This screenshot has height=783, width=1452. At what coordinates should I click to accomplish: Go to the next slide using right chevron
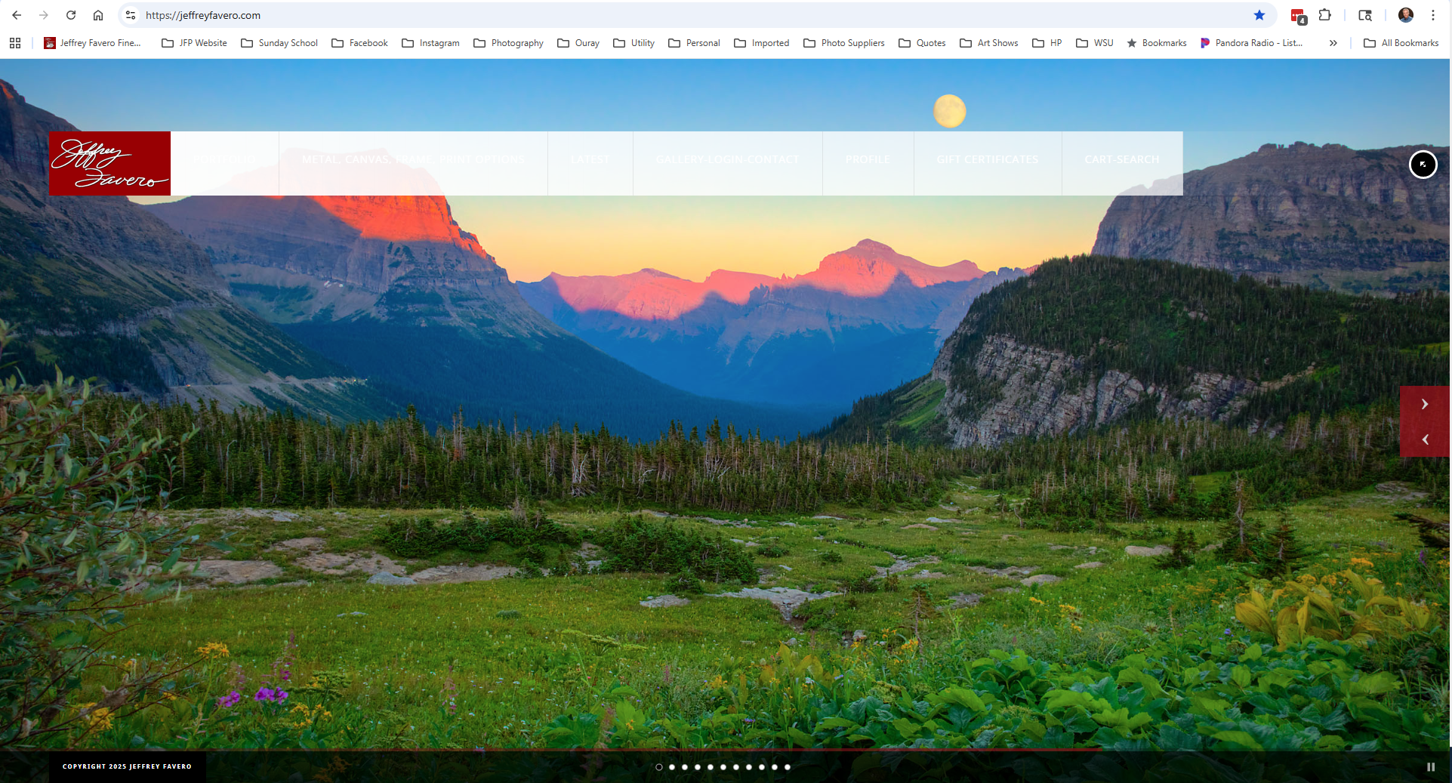click(x=1425, y=404)
